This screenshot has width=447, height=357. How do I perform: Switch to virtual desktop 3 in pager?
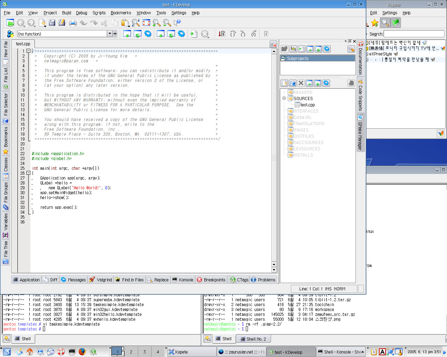144,352
